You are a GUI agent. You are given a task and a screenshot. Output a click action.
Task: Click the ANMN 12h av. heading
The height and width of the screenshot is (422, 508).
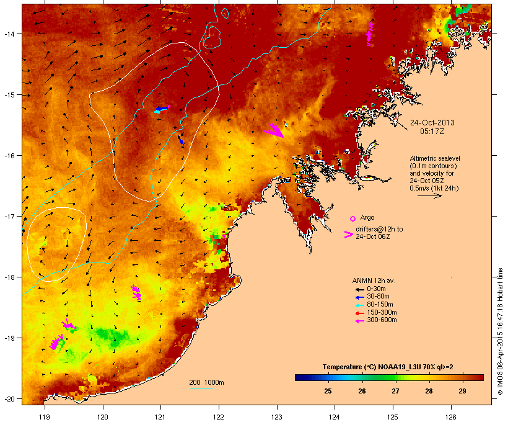coord(374,281)
